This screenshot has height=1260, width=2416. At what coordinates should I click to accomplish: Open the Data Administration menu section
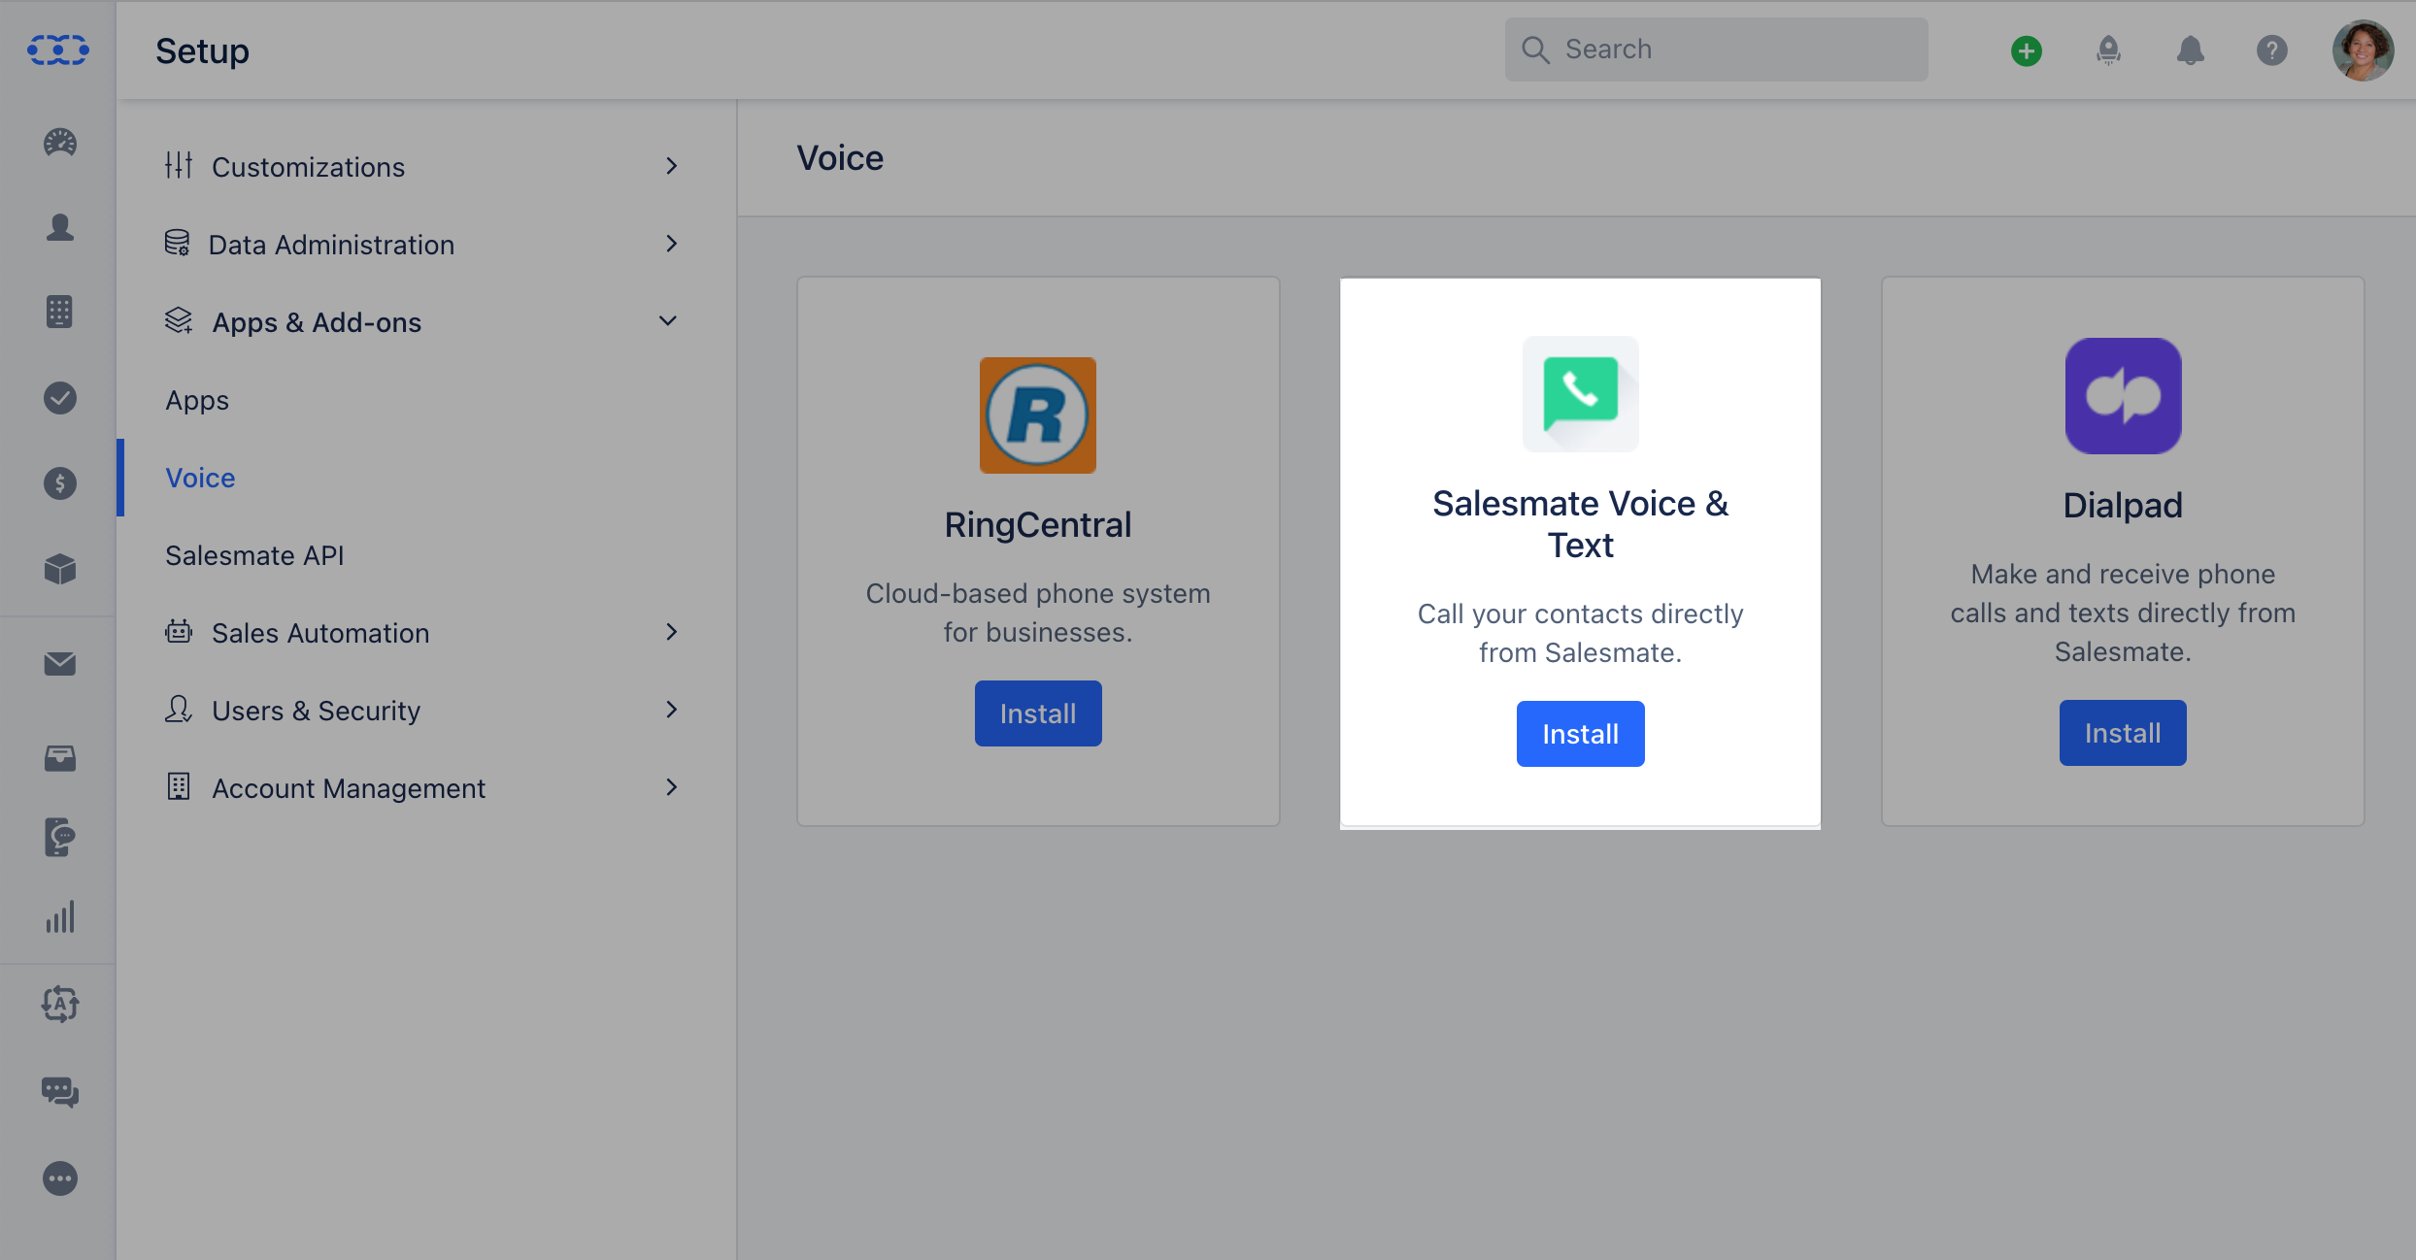(426, 245)
